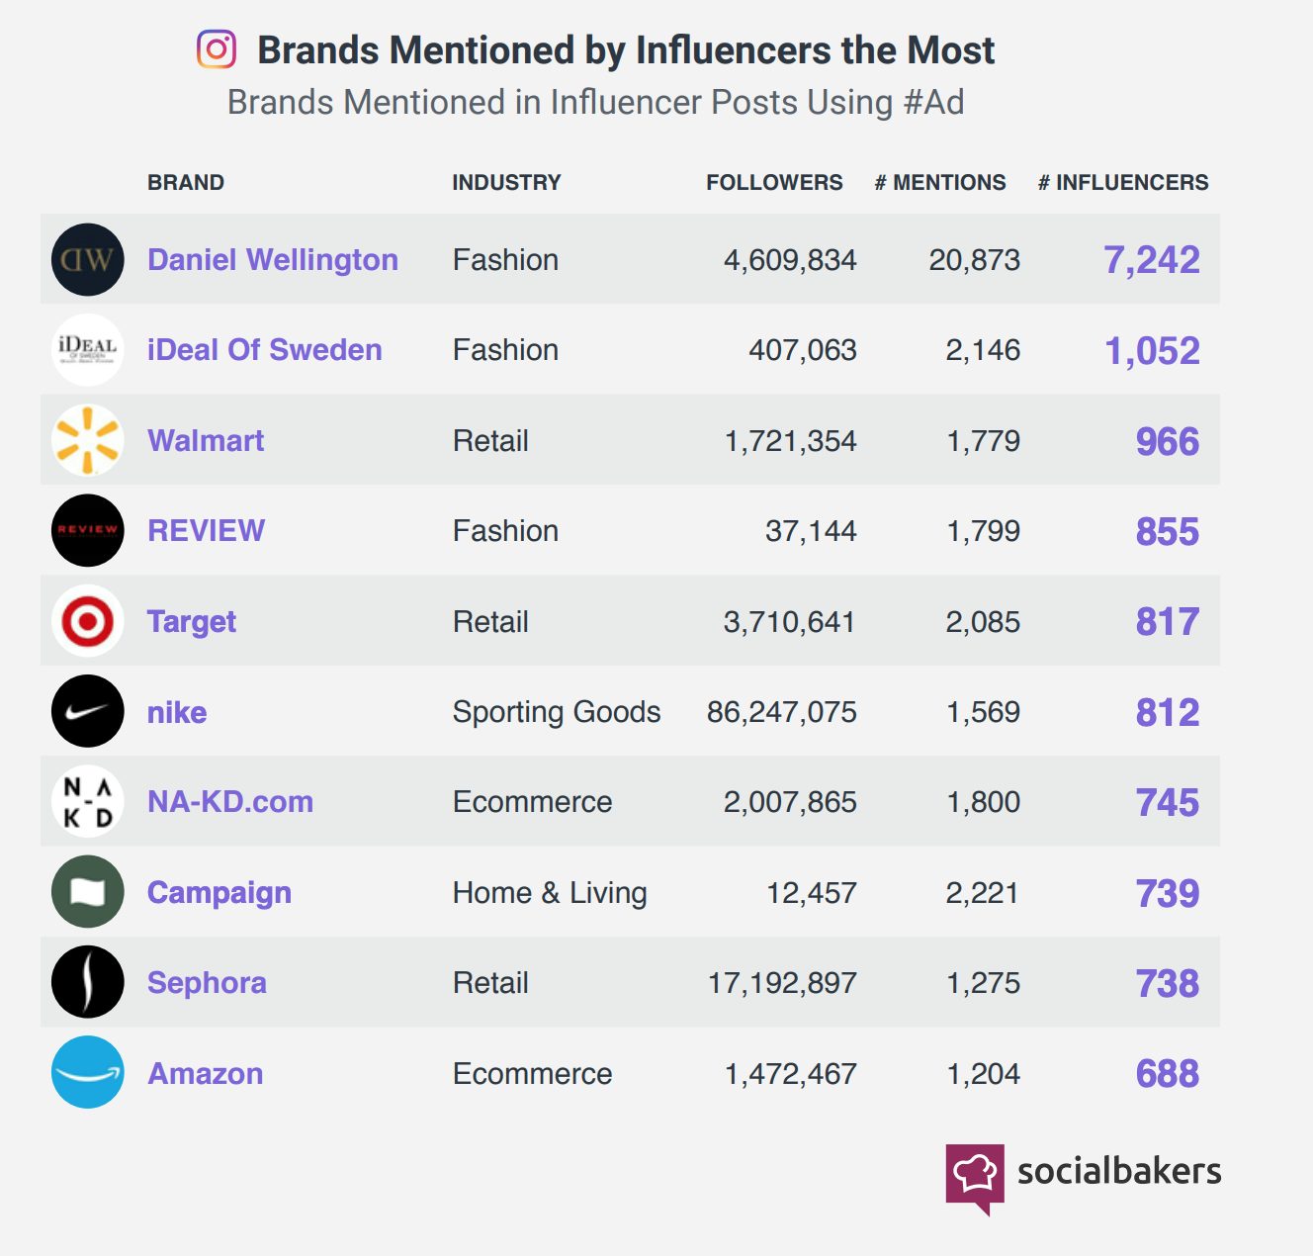Click the REVIEW brand logo
The image size is (1313, 1256).
tap(88, 531)
